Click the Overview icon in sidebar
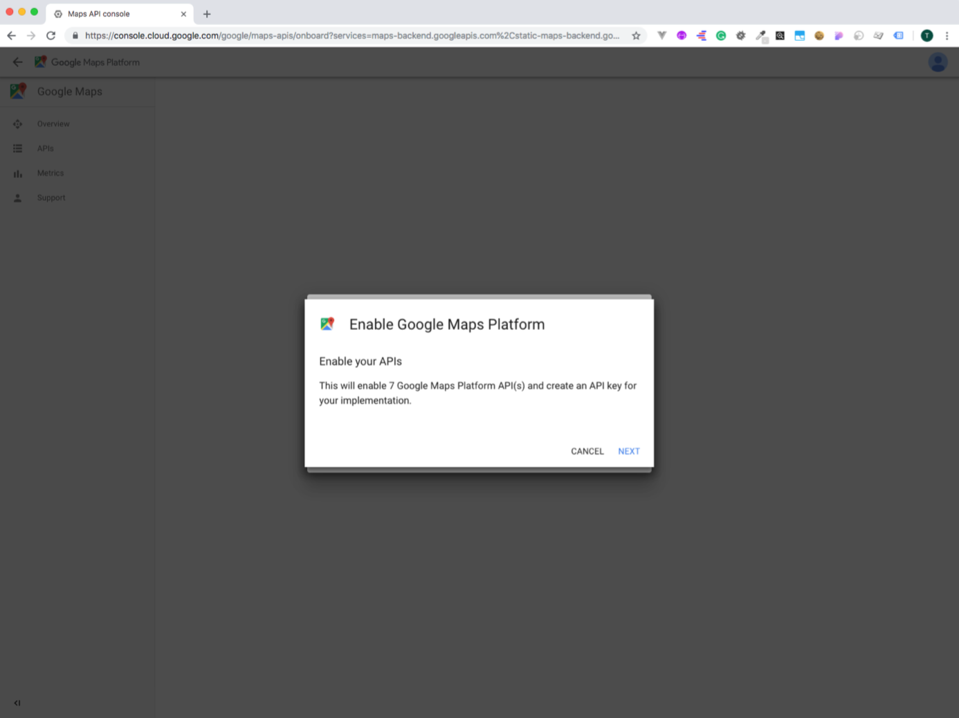This screenshot has width=959, height=718. point(18,124)
